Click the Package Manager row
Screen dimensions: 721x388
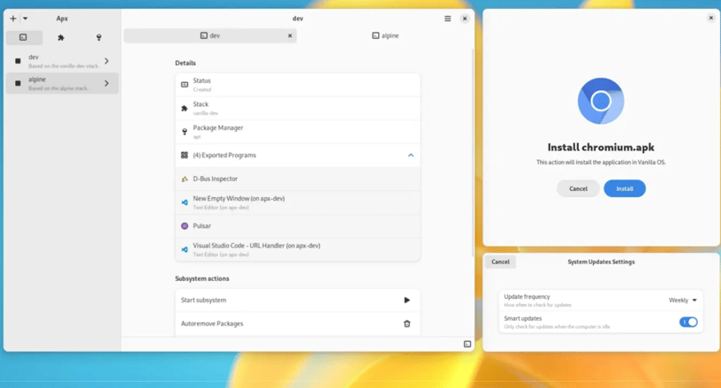pos(298,132)
